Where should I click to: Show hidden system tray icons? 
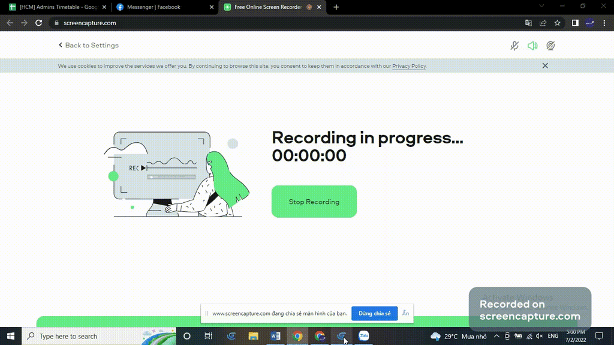496,336
